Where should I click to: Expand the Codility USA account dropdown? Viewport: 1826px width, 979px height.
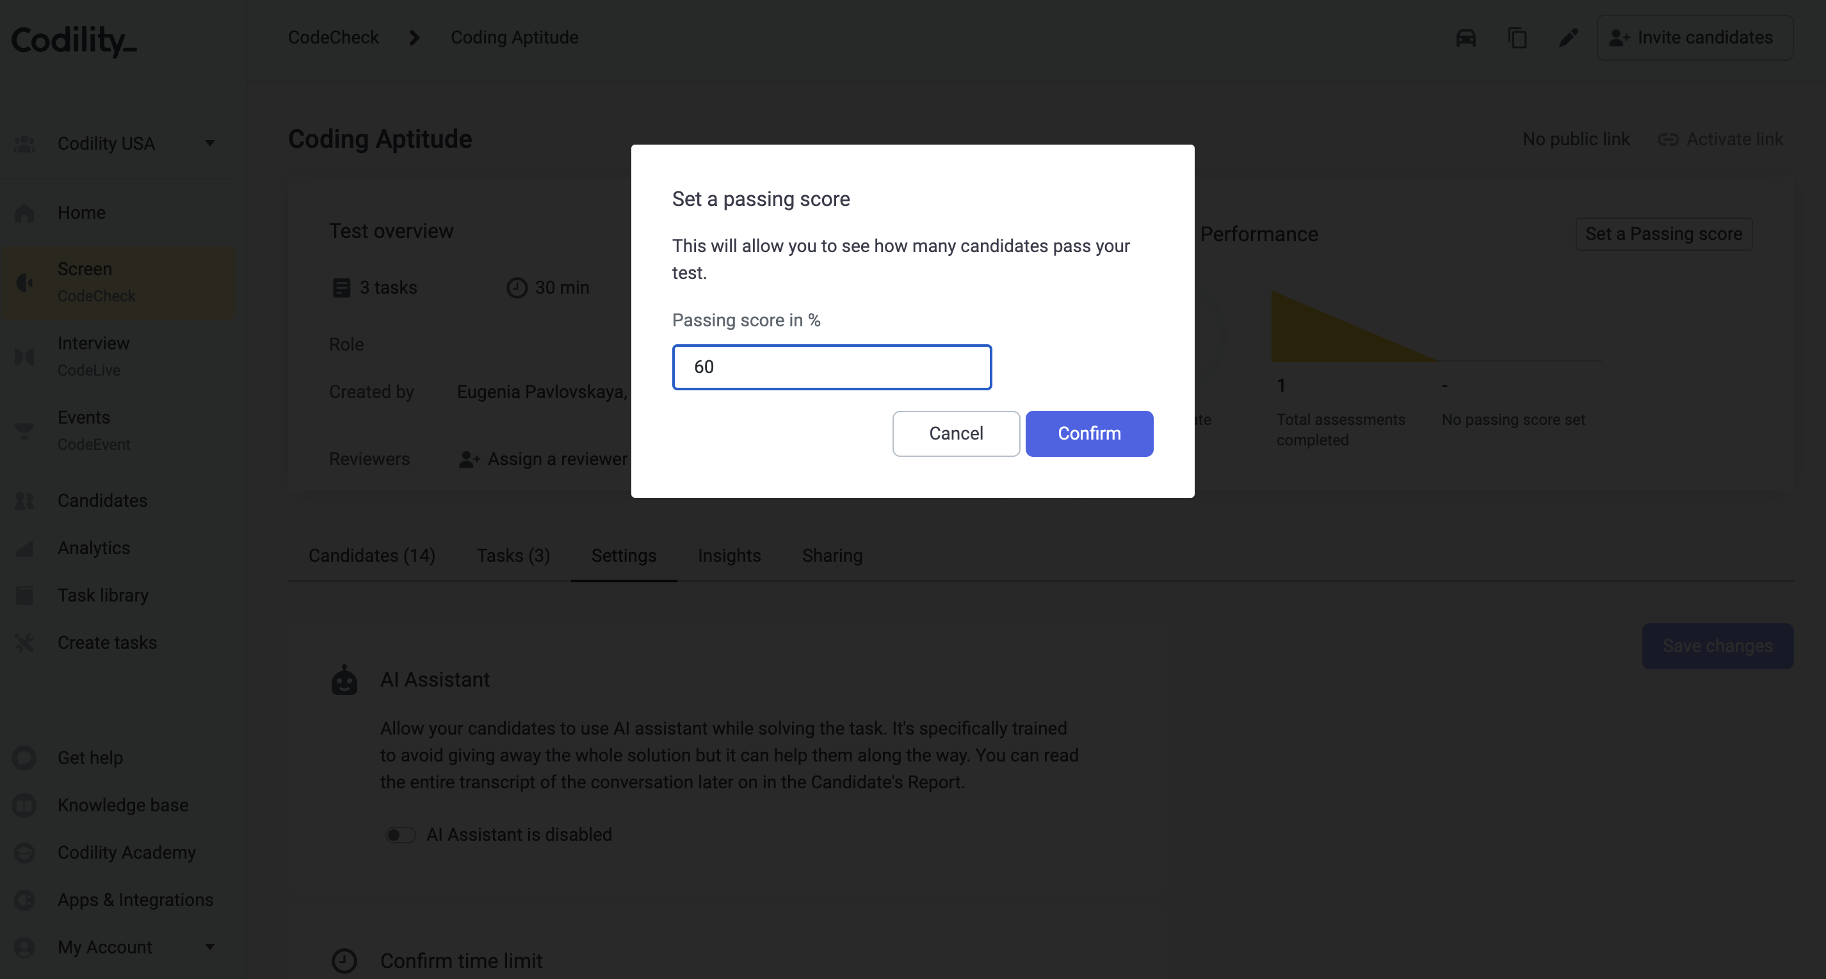210,143
